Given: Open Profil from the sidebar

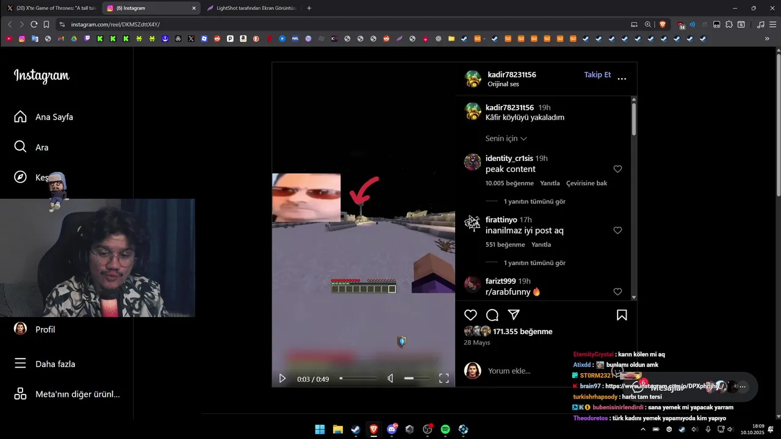Looking at the screenshot, I should tap(34, 329).
